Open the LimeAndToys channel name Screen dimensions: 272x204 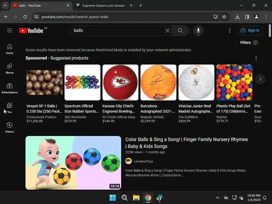[143, 161]
